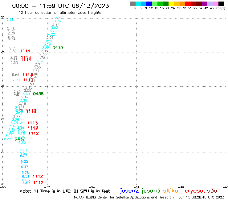Screen dimensions: 228x200
Task: Click the wave height value 3.00
Action: [37, 67]
